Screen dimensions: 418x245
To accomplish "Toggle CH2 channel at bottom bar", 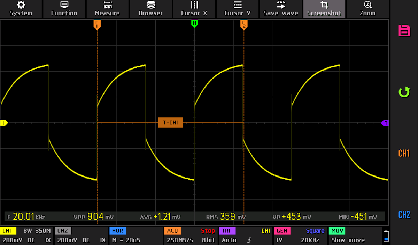I will tap(80, 235).
